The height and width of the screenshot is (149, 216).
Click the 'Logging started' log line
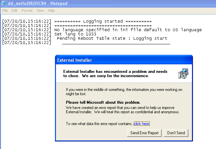tap(77, 21)
